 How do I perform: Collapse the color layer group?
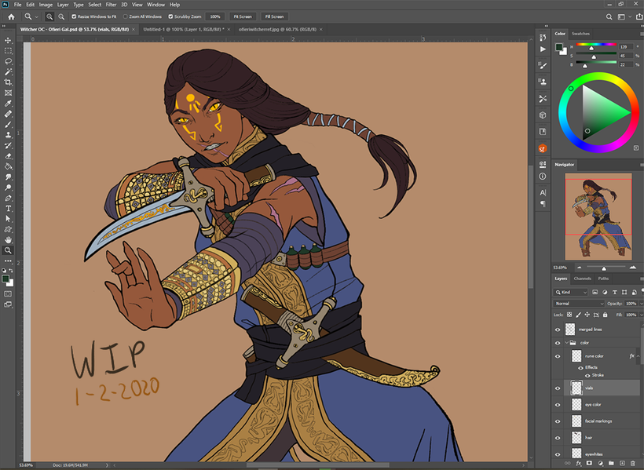(567, 343)
